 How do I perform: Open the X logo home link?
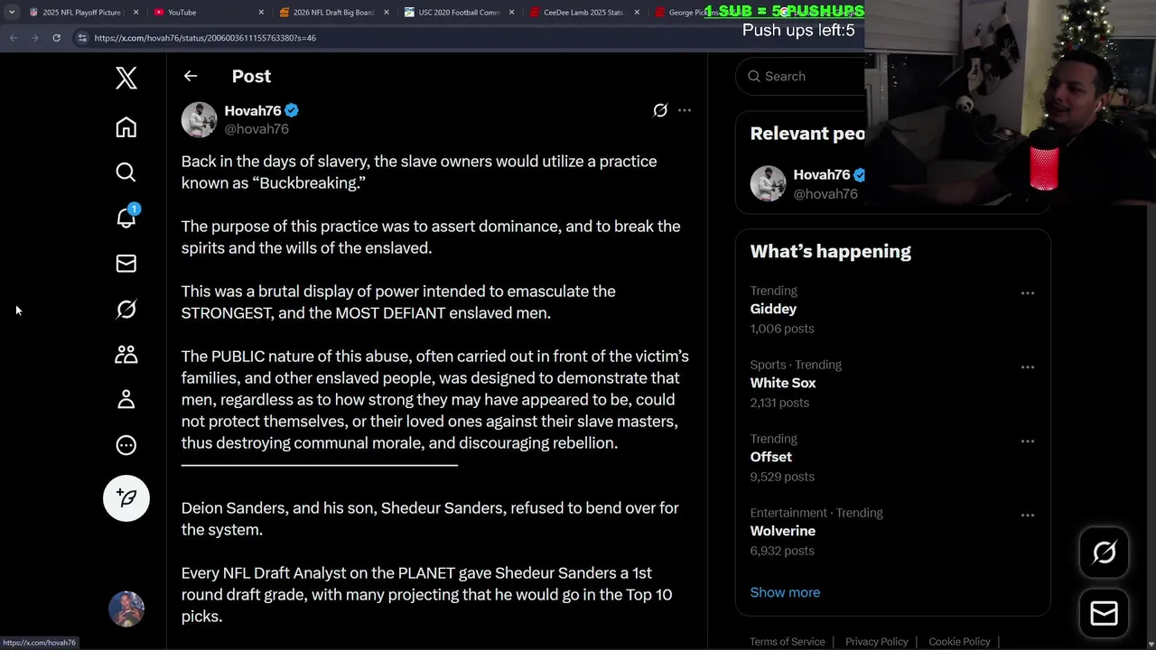tap(126, 78)
